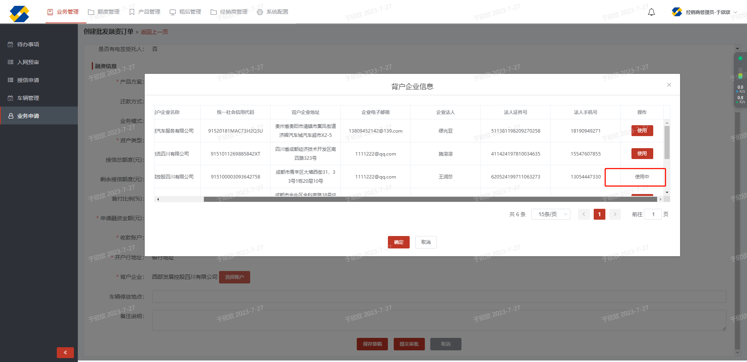Go to next page arrow in pagination
This screenshot has width=747, height=362.
615,214
